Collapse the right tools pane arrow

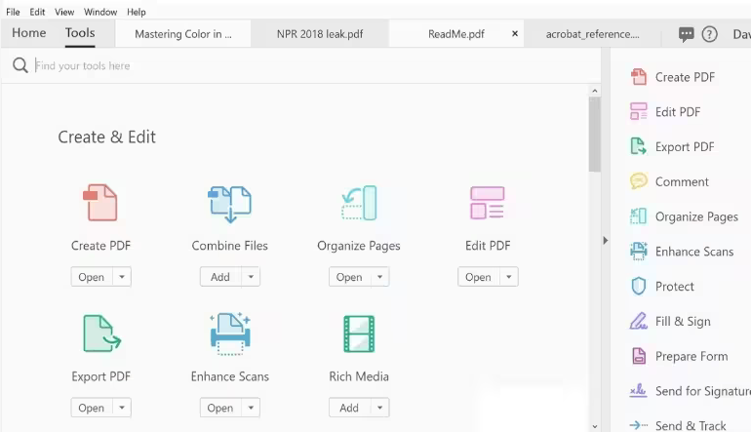[606, 240]
